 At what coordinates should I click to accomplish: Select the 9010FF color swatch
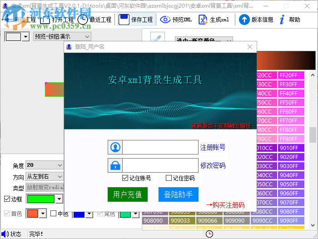(291, 148)
